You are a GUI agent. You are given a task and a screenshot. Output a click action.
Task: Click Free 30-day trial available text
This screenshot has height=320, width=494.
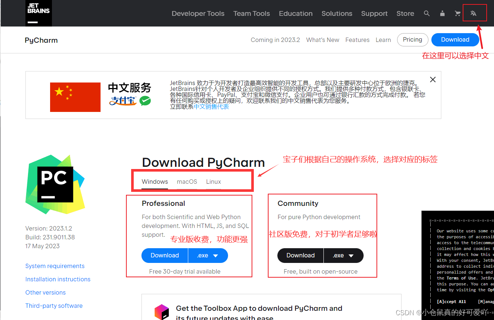click(x=185, y=271)
